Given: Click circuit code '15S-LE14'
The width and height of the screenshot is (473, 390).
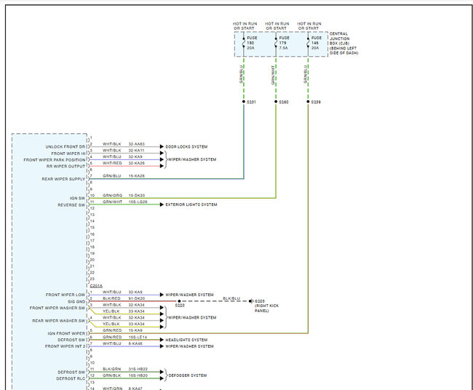Looking at the screenshot, I should coord(138,337).
